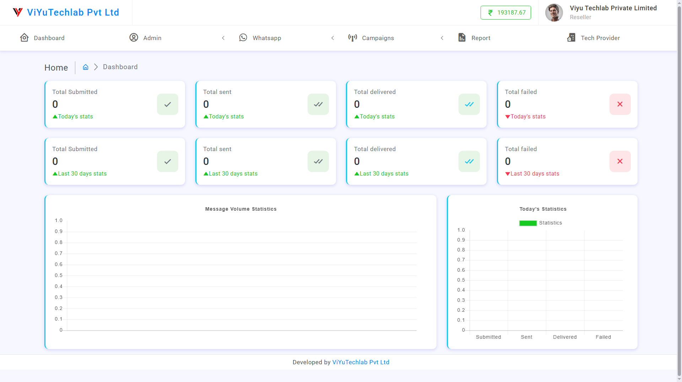The height and width of the screenshot is (382, 682).
Task: Click the Admin user circle icon
Action: (134, 38)
